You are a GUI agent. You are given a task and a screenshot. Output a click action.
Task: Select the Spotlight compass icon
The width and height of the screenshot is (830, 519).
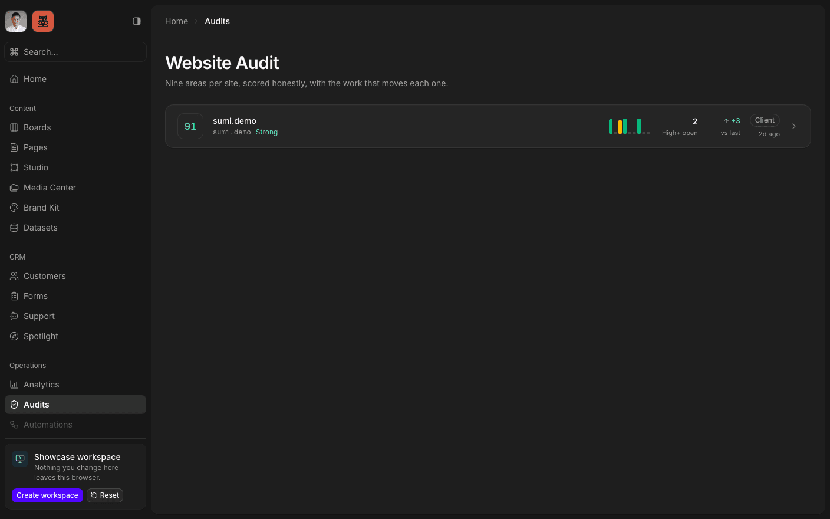(x=14, y=336)
